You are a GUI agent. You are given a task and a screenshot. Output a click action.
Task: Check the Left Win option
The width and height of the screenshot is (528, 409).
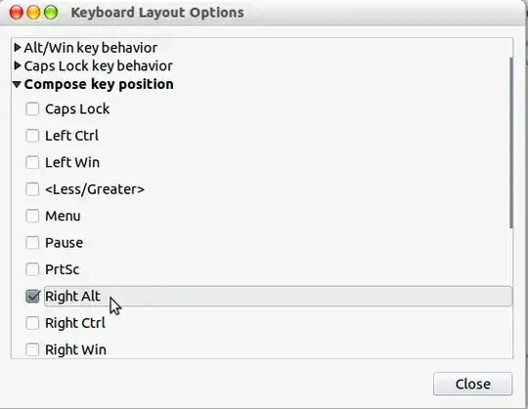coord(32,162)
